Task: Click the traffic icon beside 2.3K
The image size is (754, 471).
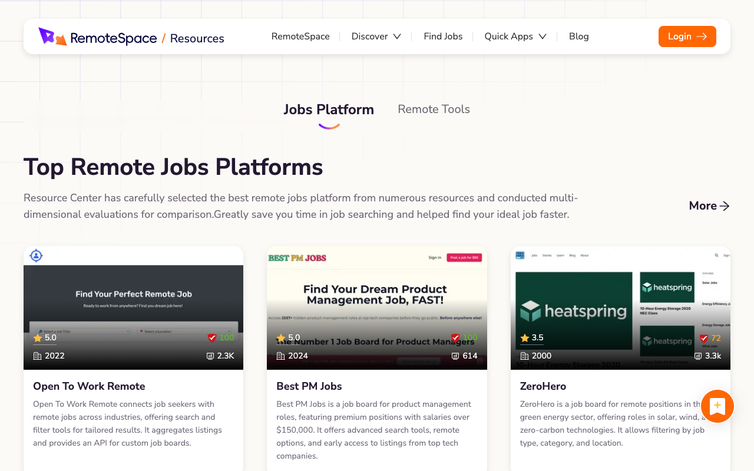Action: click(210, 356)
